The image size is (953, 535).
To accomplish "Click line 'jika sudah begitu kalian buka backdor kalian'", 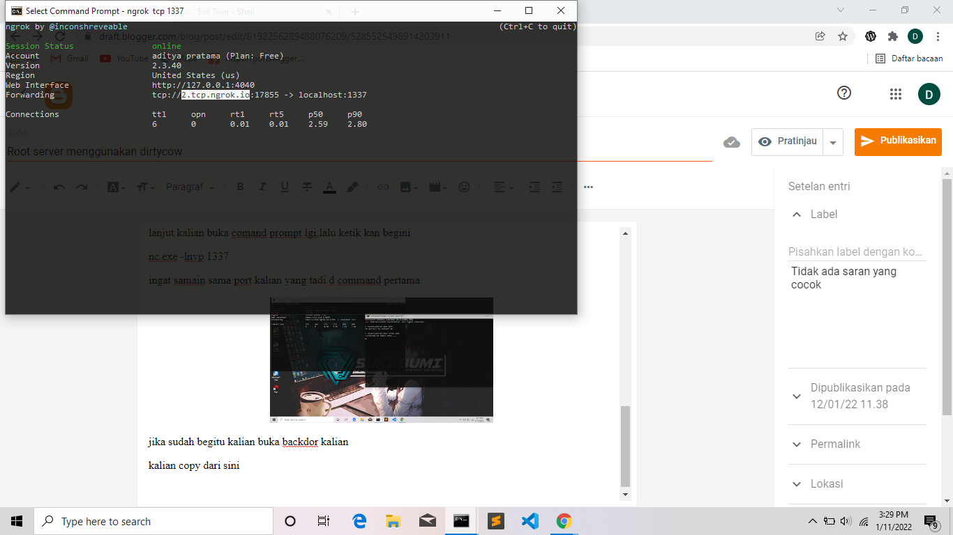I will point(248,442).
